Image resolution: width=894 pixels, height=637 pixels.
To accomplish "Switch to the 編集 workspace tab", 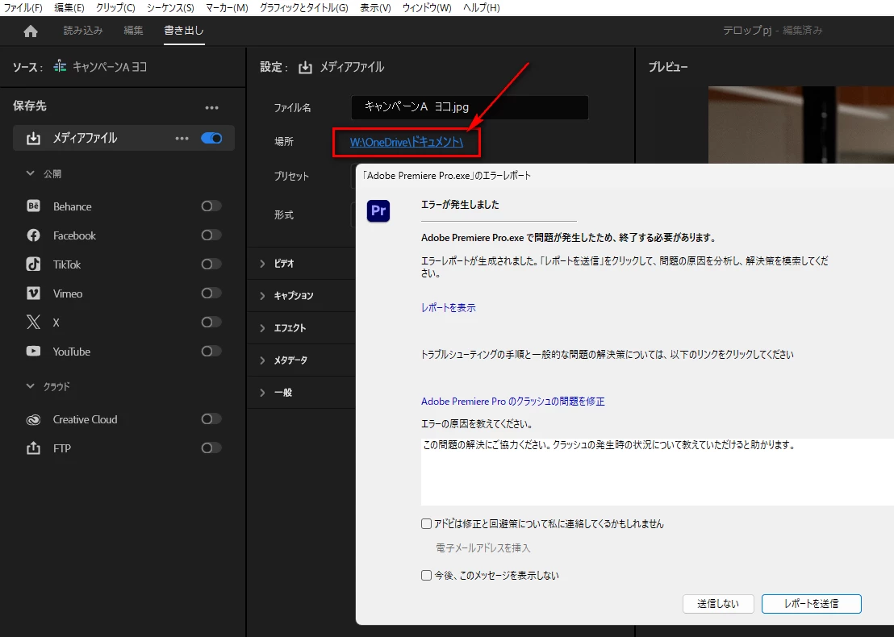I will coord(133,31).
